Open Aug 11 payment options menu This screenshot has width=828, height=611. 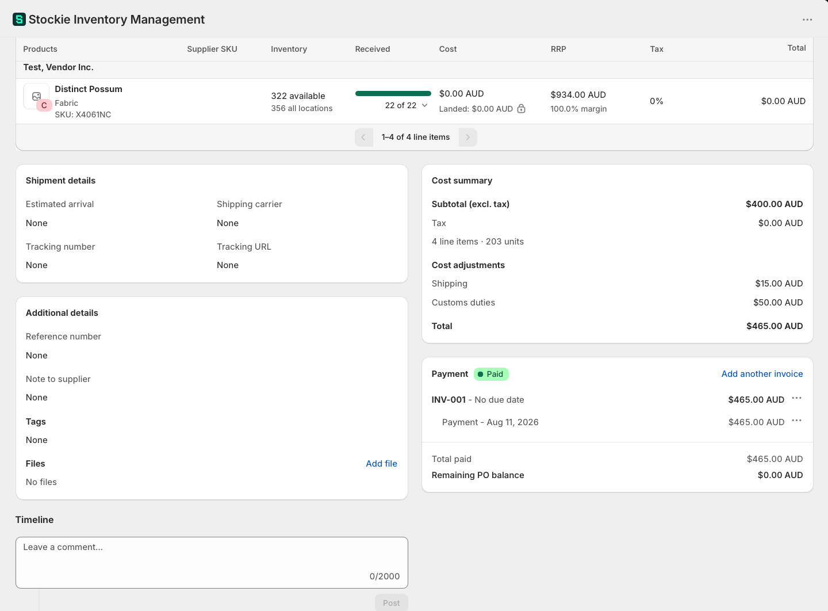click(796, 421)
